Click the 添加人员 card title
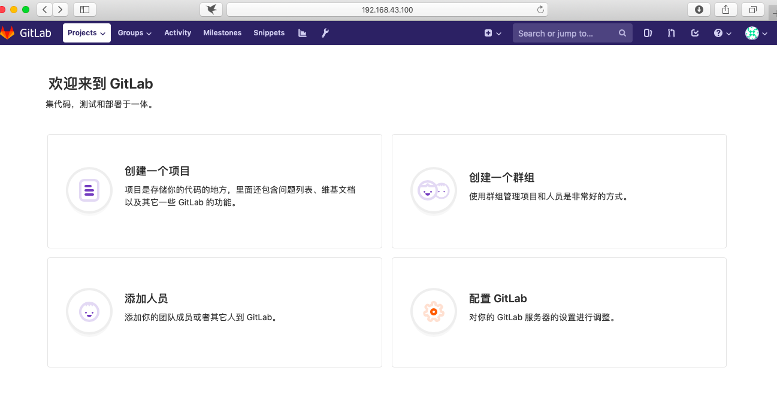Screen dimensions: 777x404 [x=146, y=299]
